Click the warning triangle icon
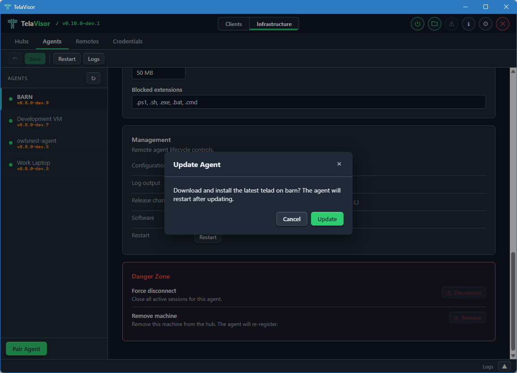517x373 pixels. pos(451,24)
